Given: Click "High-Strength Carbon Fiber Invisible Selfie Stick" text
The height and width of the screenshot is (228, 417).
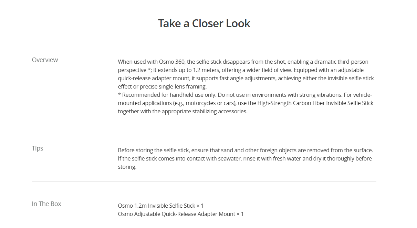Looking at the screenshot, I should tap(315, 103).
